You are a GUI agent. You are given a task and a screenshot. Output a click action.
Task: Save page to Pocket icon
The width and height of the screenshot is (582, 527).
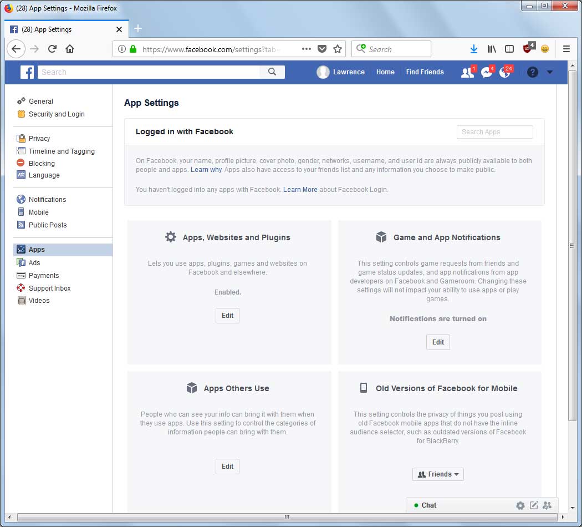pos(322,49)
